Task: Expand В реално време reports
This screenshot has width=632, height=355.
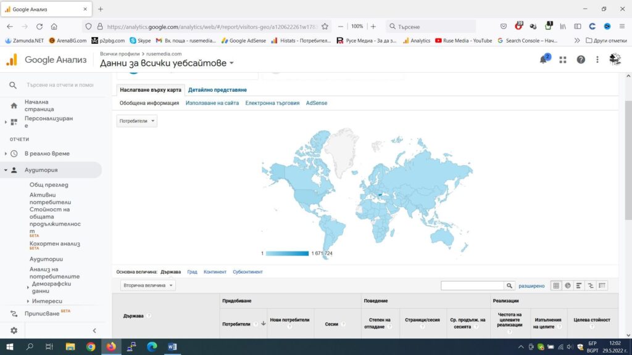Action: click(6, 153)
